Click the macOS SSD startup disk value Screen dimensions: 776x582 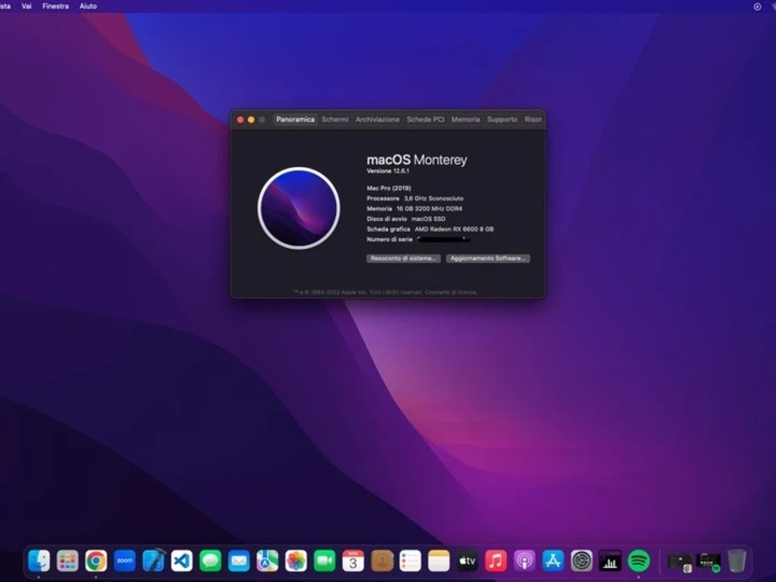tap(428, 219)
